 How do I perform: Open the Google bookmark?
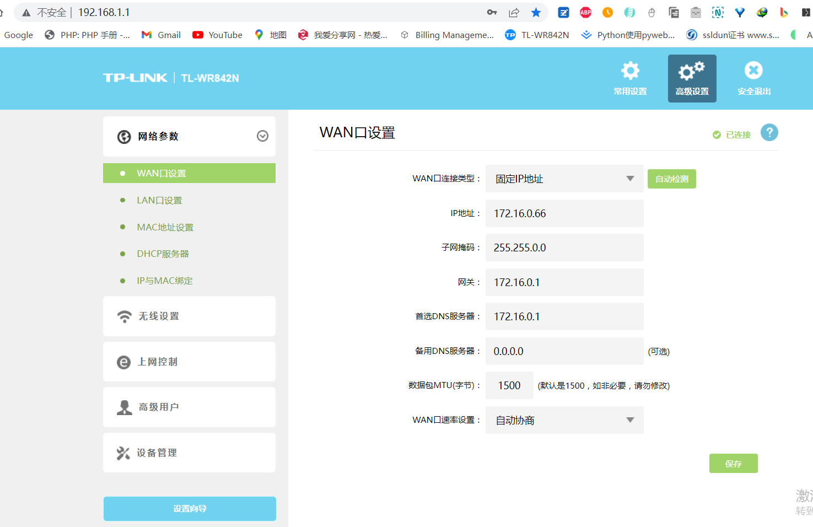tap(19, 35)
